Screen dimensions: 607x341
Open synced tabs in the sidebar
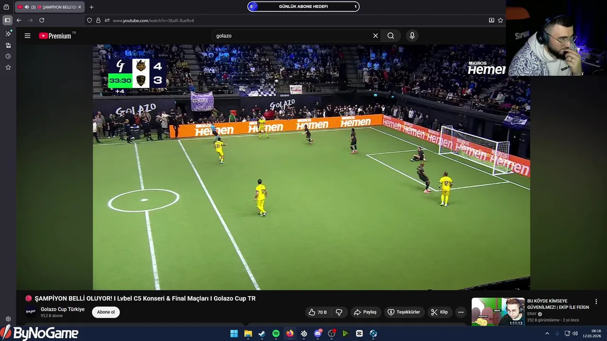8,45
